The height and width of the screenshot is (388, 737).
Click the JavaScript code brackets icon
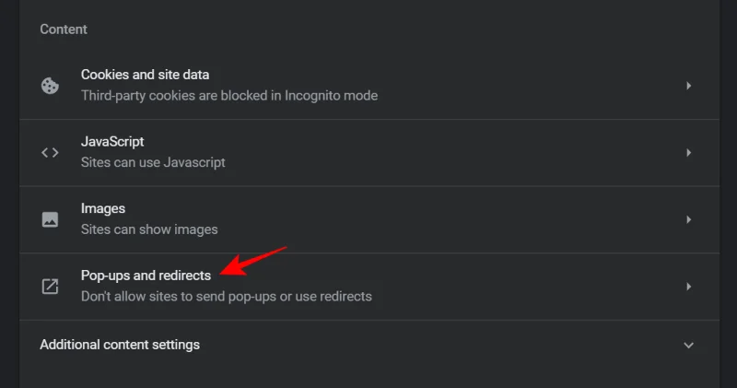pos(50,153)
